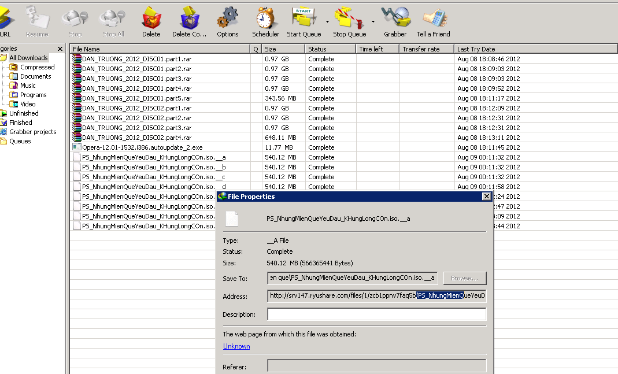Sort by the Size column header
This screenshot has height=374, width=618.
pos(283,49)
